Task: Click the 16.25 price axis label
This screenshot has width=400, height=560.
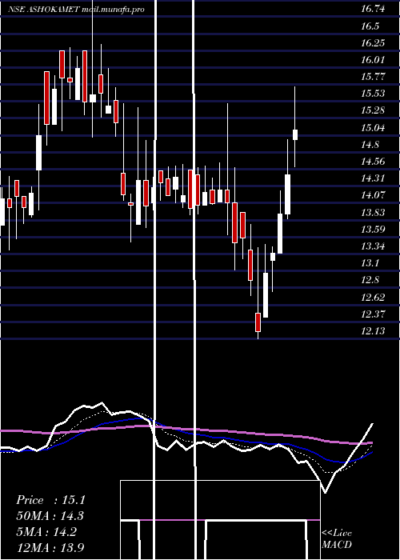Action: pyautogui.click(x=374, y=43)
